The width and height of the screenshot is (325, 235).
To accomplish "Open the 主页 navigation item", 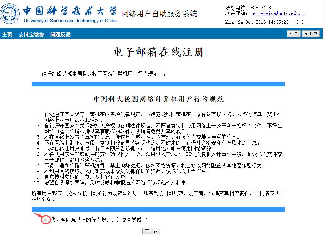I will pos(7,34).
